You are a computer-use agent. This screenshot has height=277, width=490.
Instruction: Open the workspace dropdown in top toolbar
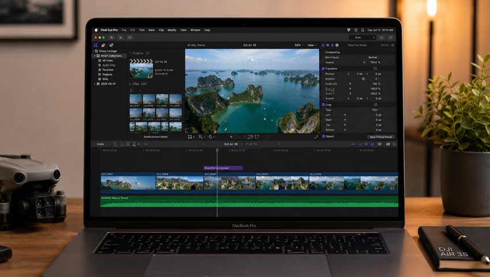(362, 37)
